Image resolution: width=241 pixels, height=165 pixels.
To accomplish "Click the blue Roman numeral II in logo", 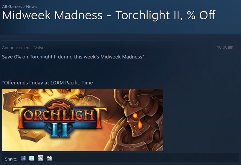I will coord(59,130).
